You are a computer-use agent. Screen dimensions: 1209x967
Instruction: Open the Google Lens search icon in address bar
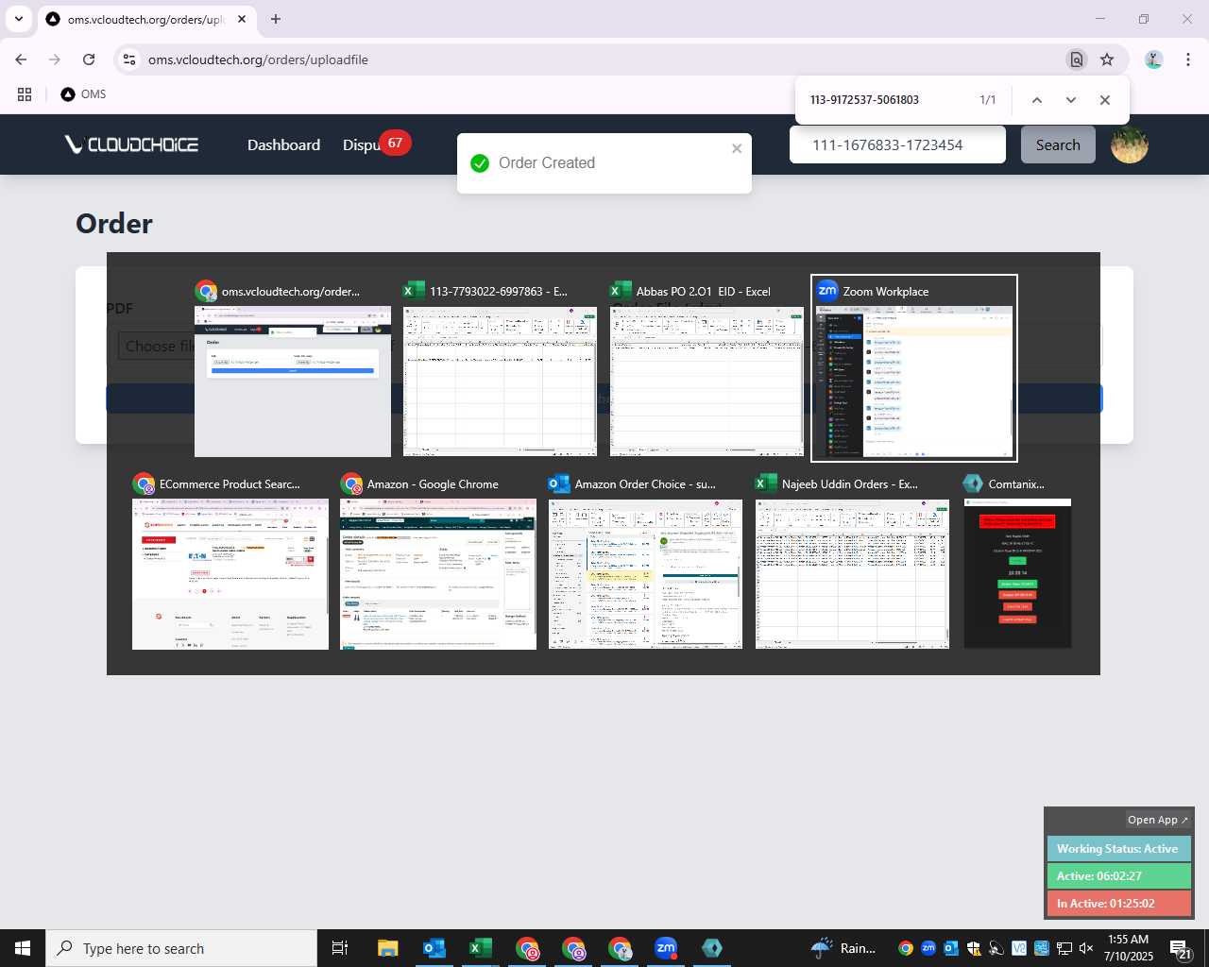point(1077,59)
